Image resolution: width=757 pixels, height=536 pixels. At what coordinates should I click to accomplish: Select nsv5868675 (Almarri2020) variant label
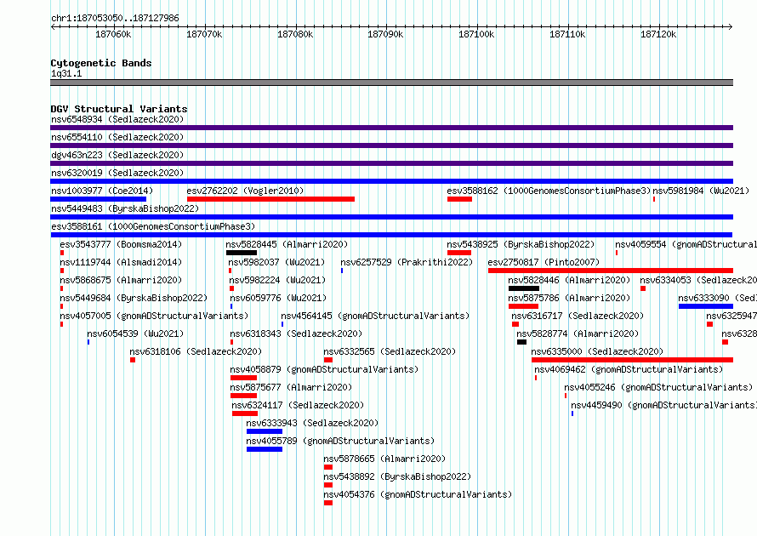pyautogui.click(x=121, y=280)
